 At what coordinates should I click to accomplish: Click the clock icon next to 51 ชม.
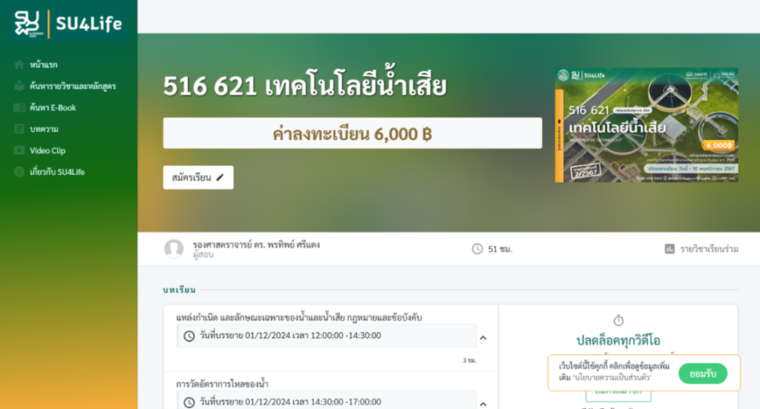click(477, 249)
